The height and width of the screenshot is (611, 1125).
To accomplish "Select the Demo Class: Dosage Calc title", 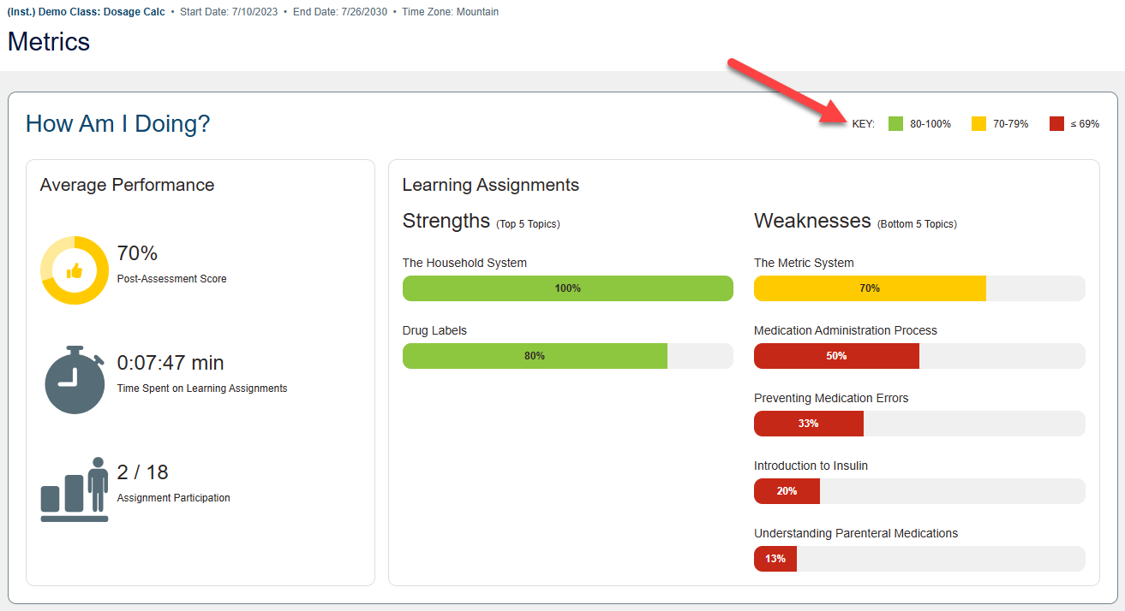I will pos(86,12).
